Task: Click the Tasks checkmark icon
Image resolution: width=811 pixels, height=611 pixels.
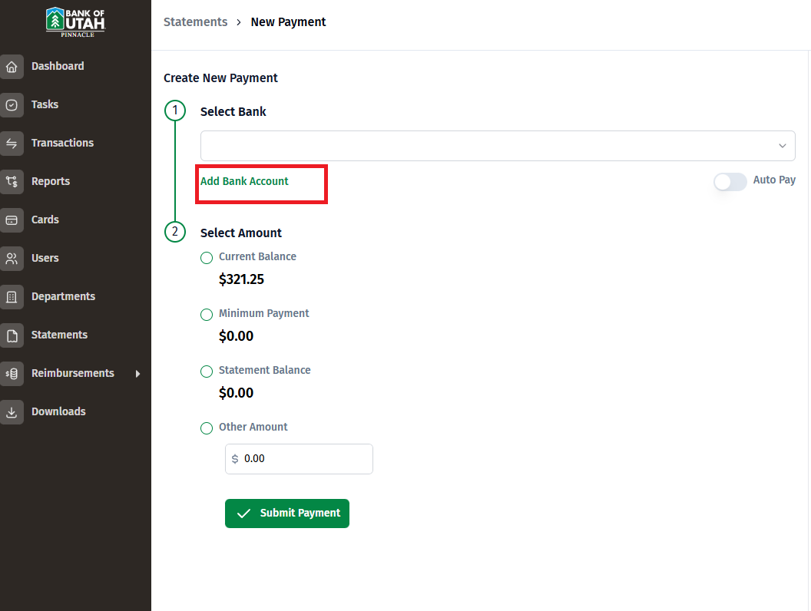Action: coord(12,105)
